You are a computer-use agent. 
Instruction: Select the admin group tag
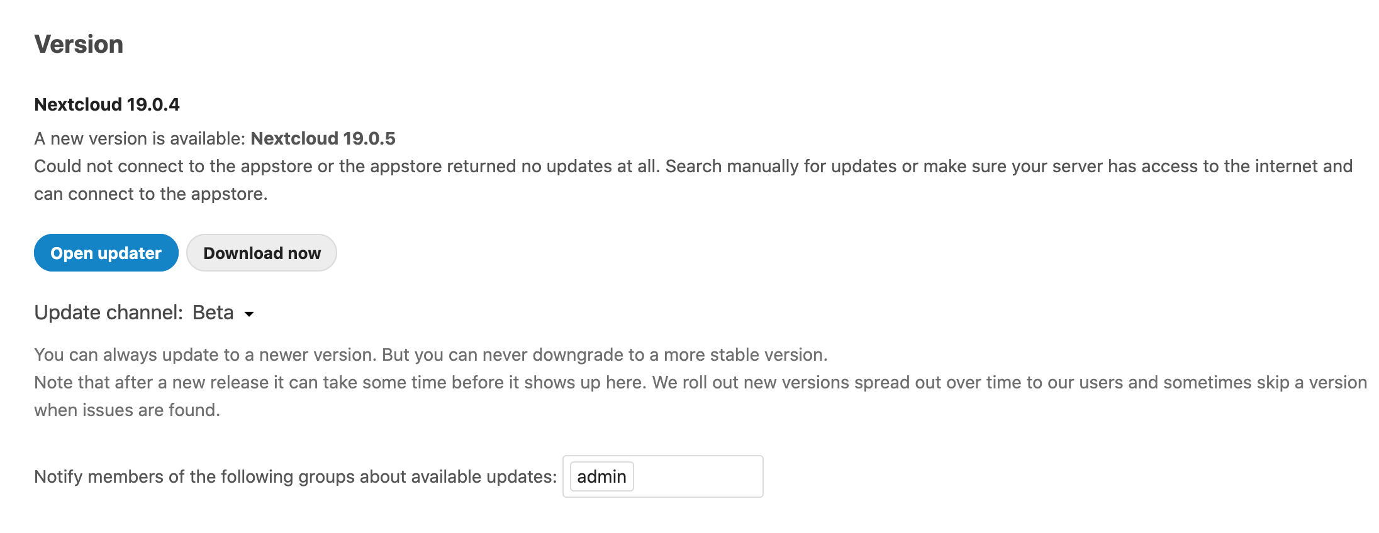click(x=601, y=476)
